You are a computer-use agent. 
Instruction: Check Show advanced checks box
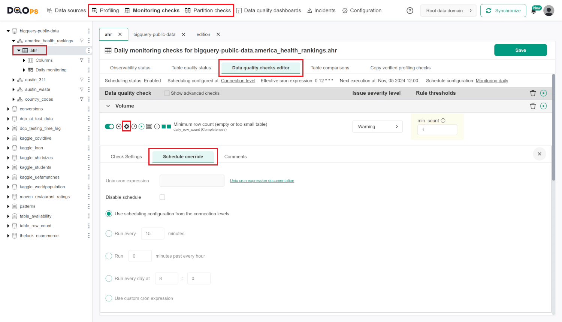click(x=167, y=93)
